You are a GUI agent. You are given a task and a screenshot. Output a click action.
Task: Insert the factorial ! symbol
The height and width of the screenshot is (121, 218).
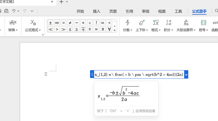[96, 23]
